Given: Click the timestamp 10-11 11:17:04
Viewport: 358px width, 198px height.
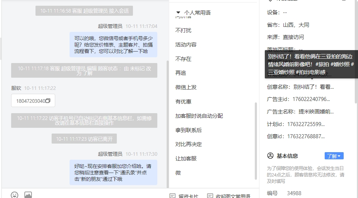Looking at the screenshot, I should 141,26.
